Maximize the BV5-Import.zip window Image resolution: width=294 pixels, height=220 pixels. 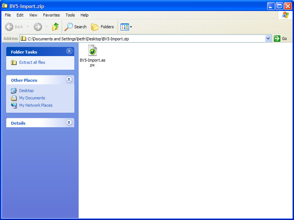click(x=279, y=6)
